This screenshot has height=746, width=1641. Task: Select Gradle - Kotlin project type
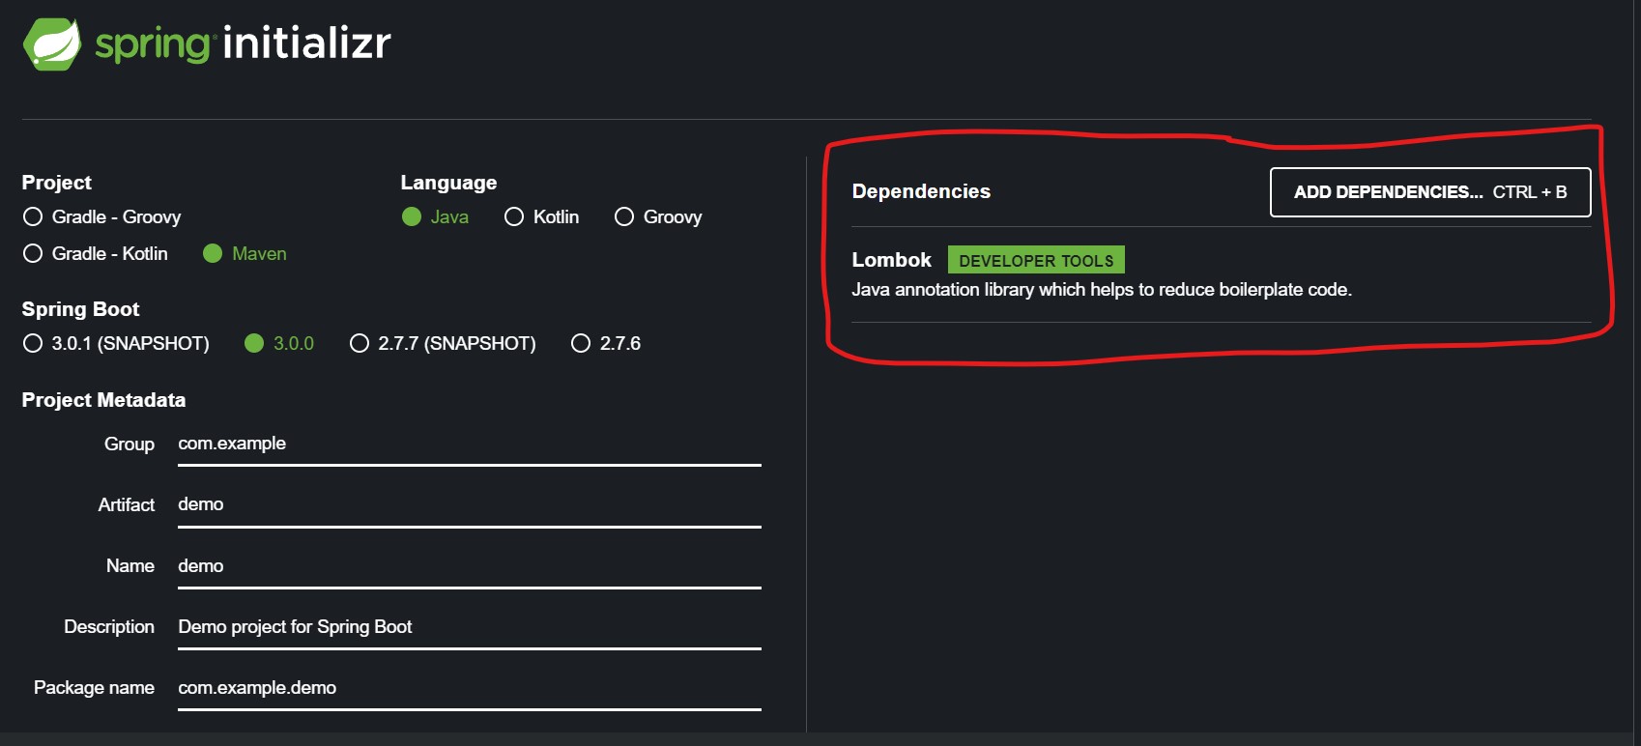95,253
